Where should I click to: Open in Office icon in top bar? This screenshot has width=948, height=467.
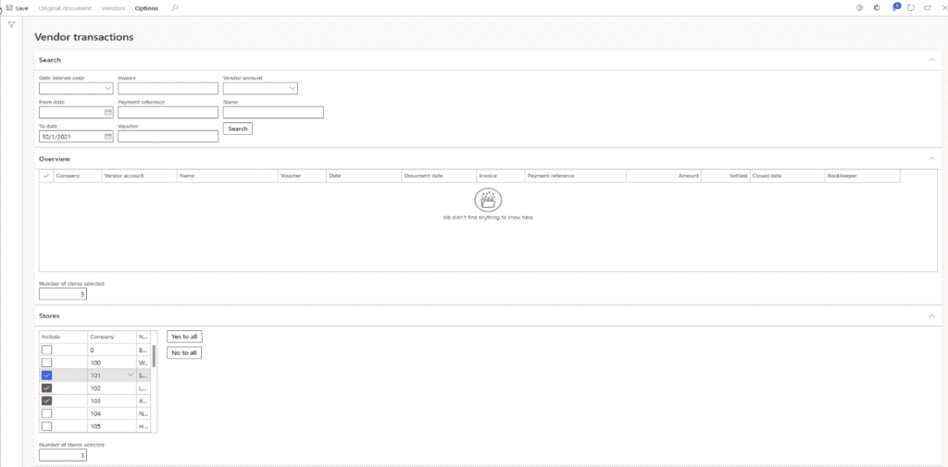tap(878, 7)
